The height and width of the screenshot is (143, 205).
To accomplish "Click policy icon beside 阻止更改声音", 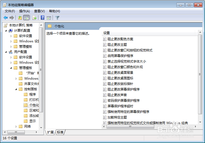I will pyautogui.click(x=105, y=95).
